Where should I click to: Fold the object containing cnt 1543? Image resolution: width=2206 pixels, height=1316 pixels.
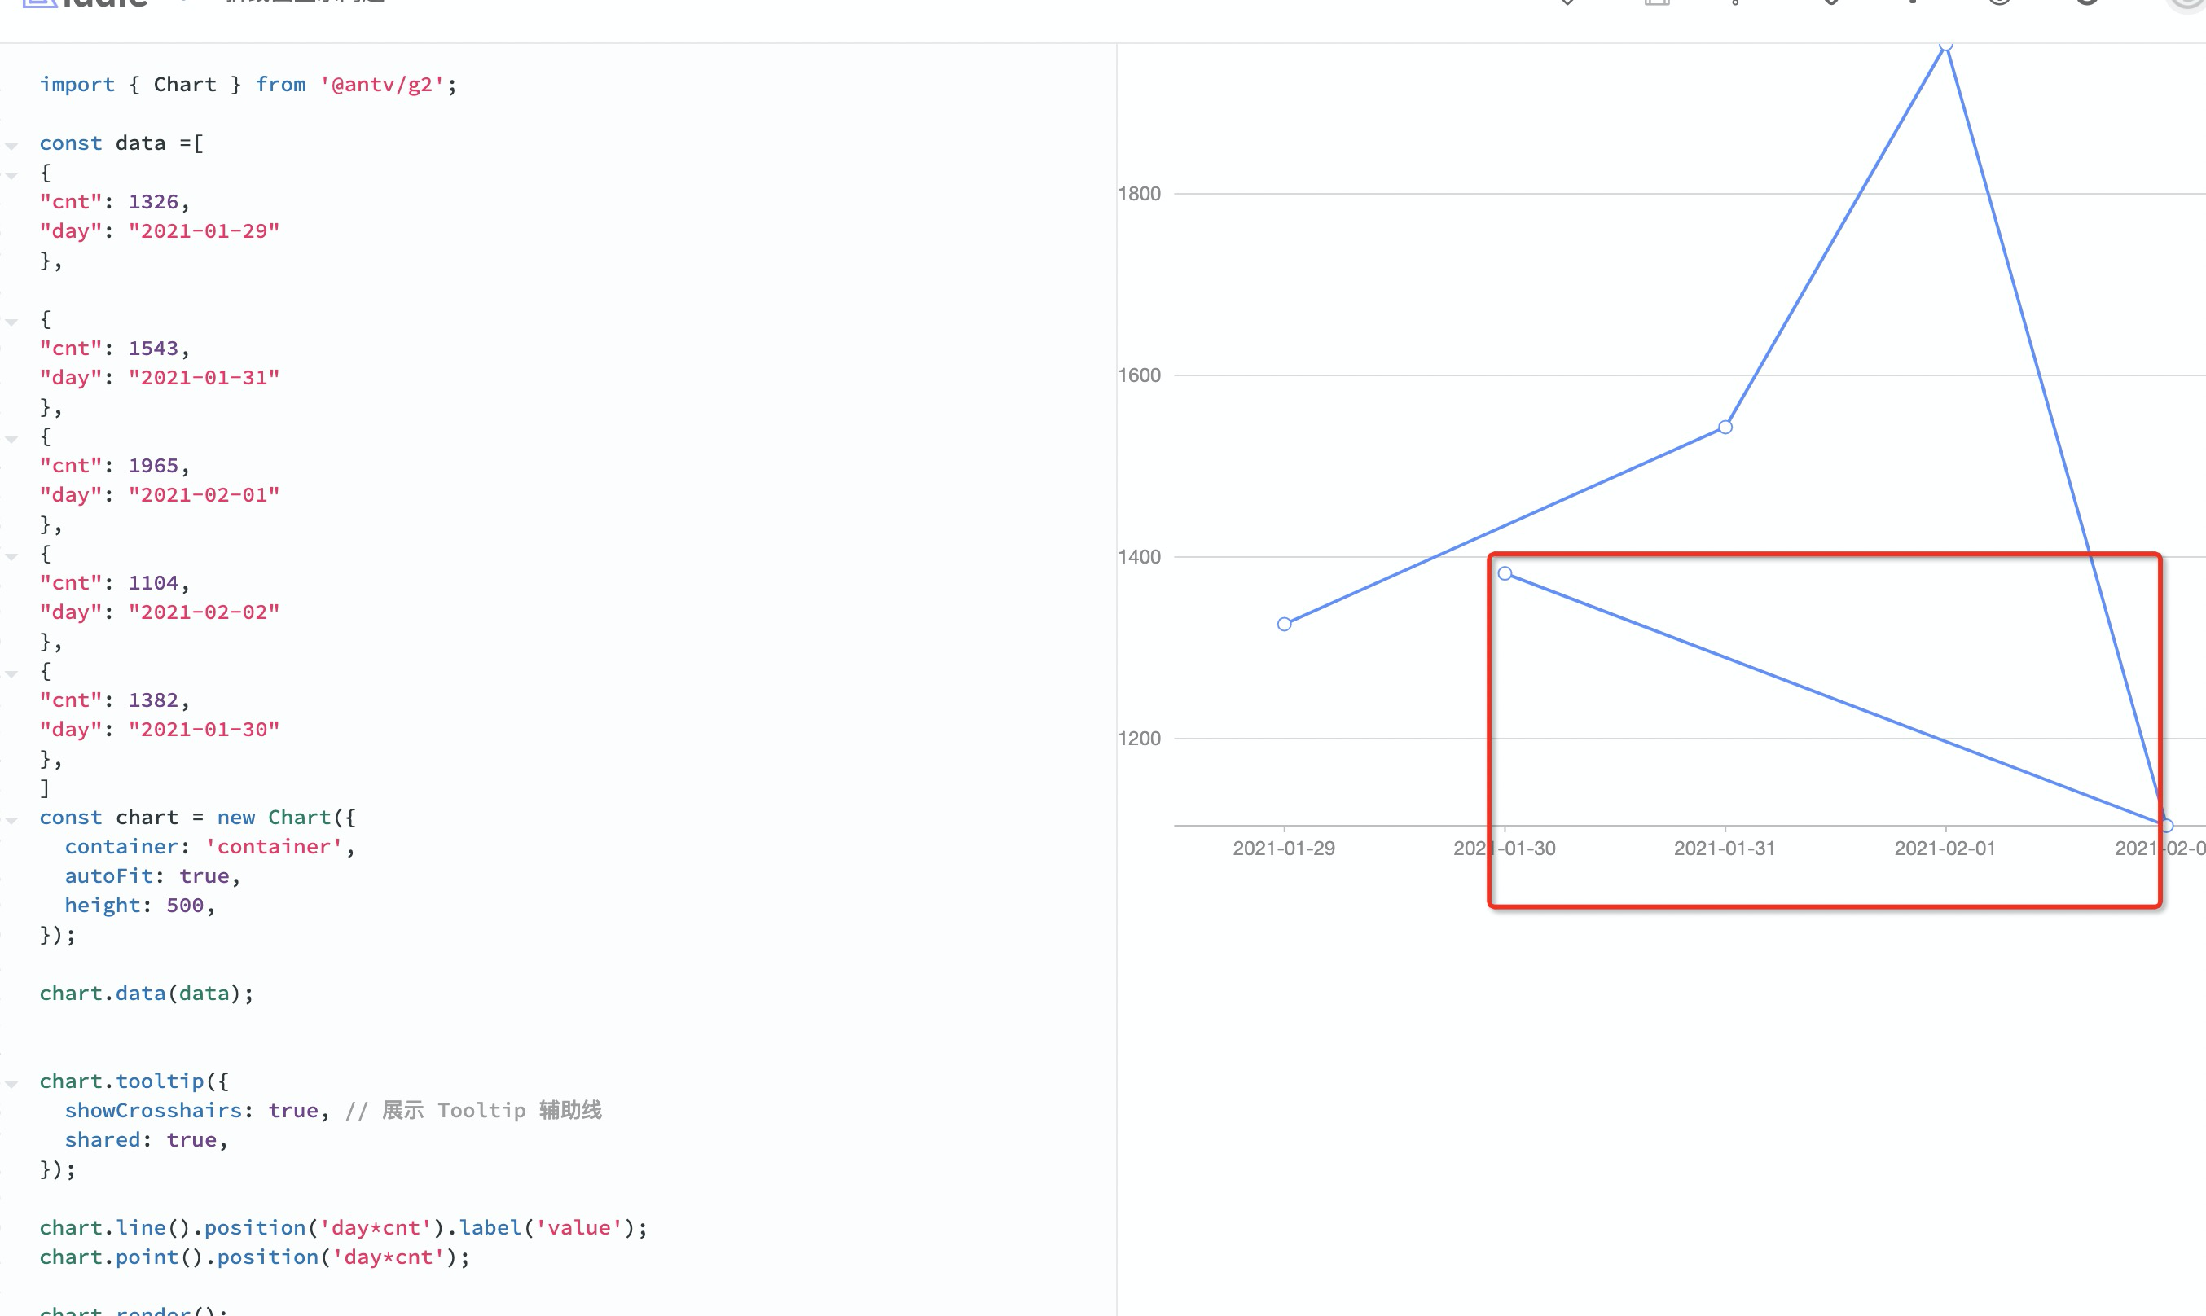[x=11, y=322]
